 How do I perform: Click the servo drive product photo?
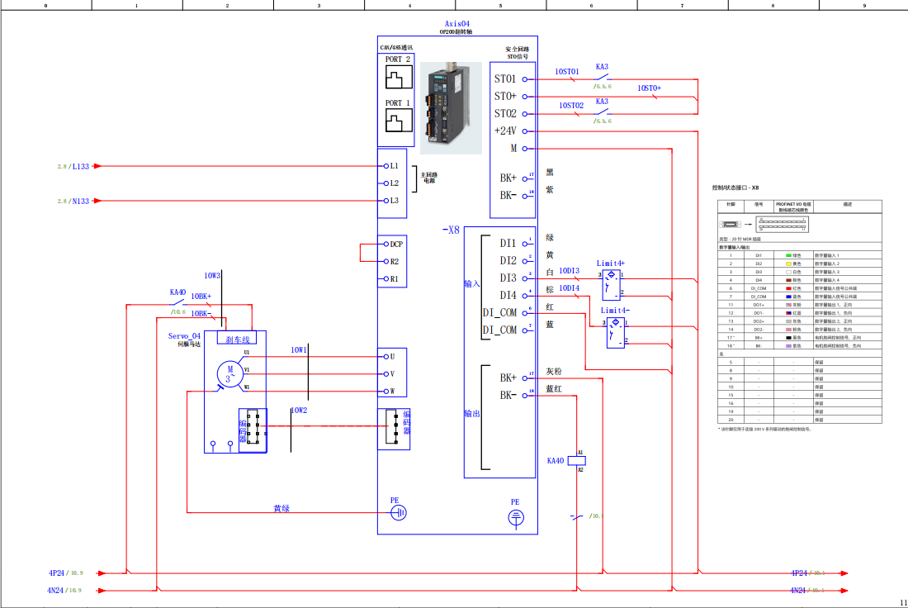(x=451, y=108)
